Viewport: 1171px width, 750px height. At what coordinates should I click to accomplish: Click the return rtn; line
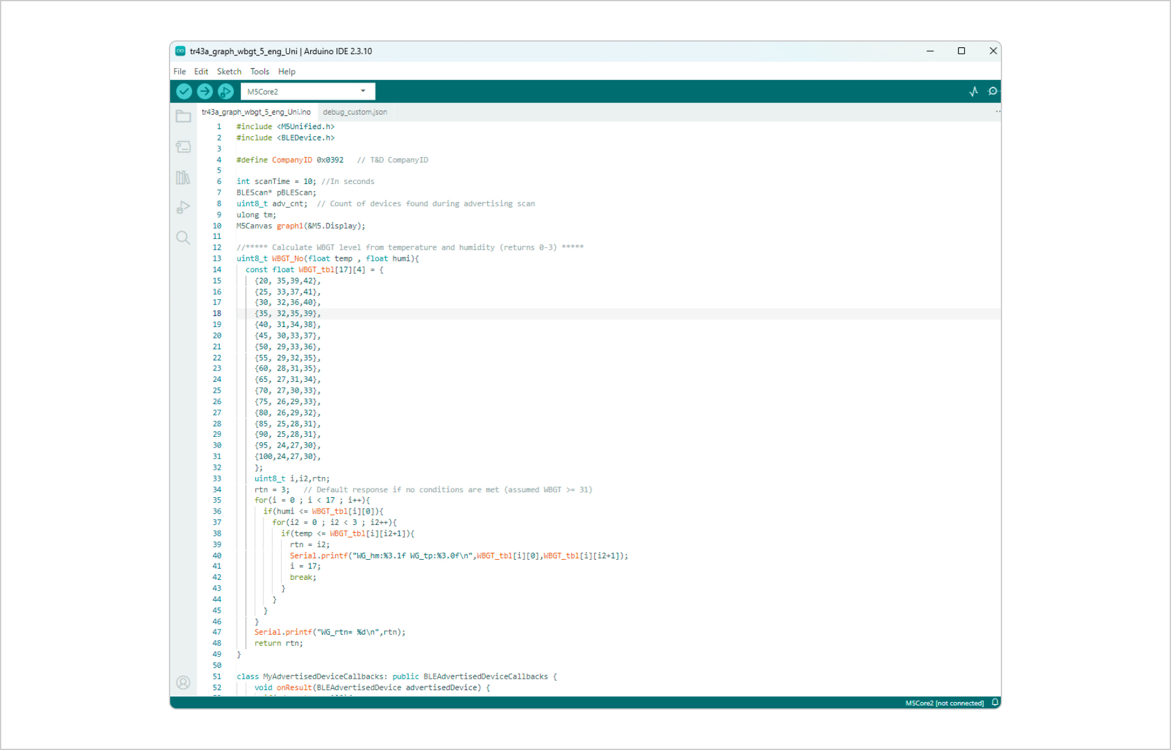(279, 643)
